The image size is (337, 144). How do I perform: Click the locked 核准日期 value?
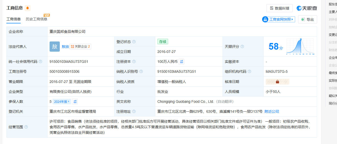click(277, 82)
